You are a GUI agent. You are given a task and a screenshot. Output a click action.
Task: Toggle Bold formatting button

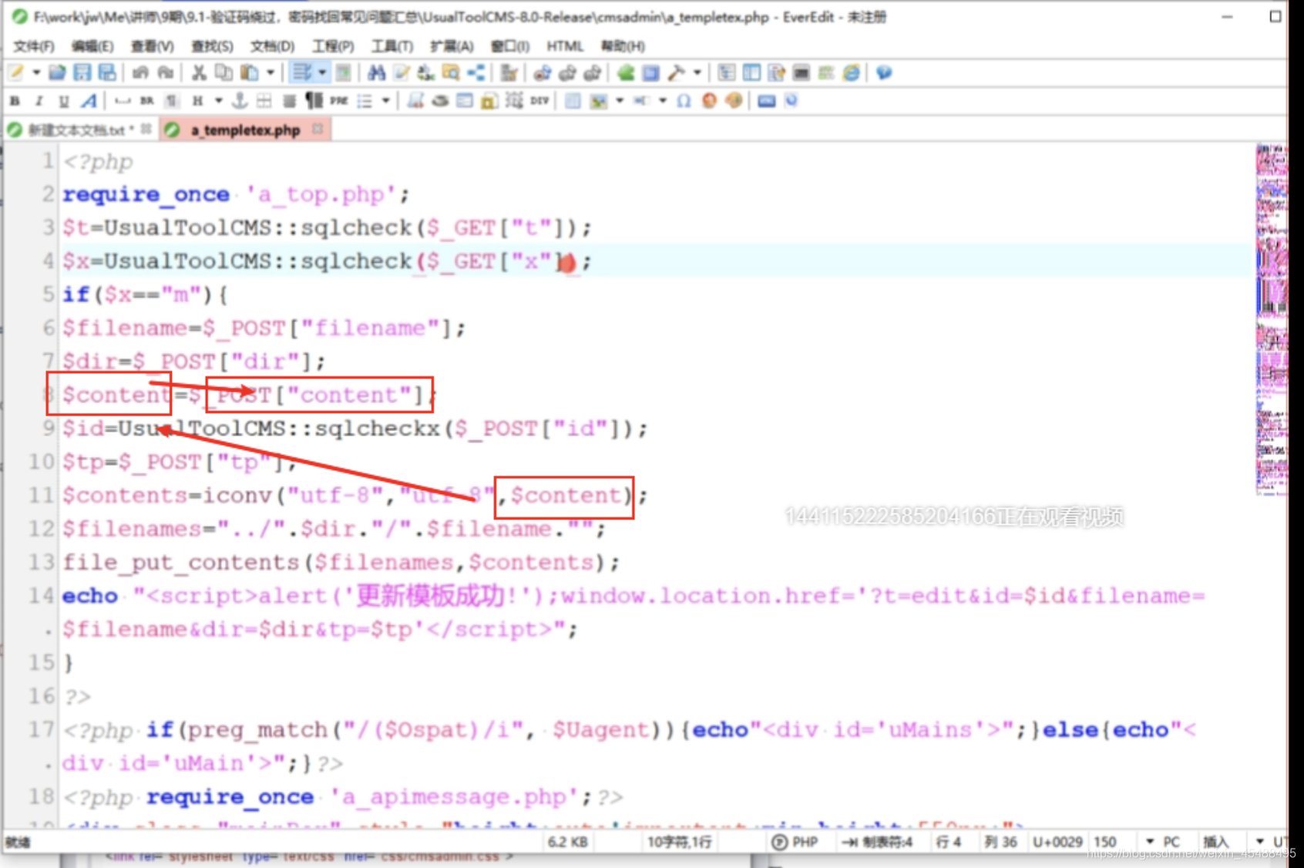(x=15, y=100)
